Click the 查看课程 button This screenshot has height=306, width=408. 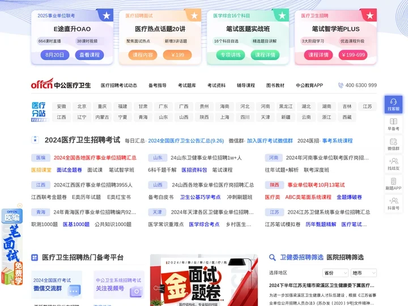coord(90,55)
